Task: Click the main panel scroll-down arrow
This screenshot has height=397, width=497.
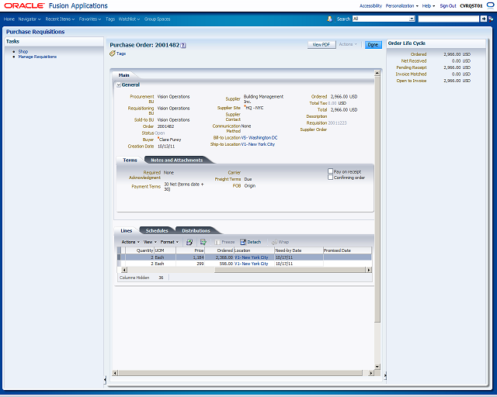Action: 377,367
